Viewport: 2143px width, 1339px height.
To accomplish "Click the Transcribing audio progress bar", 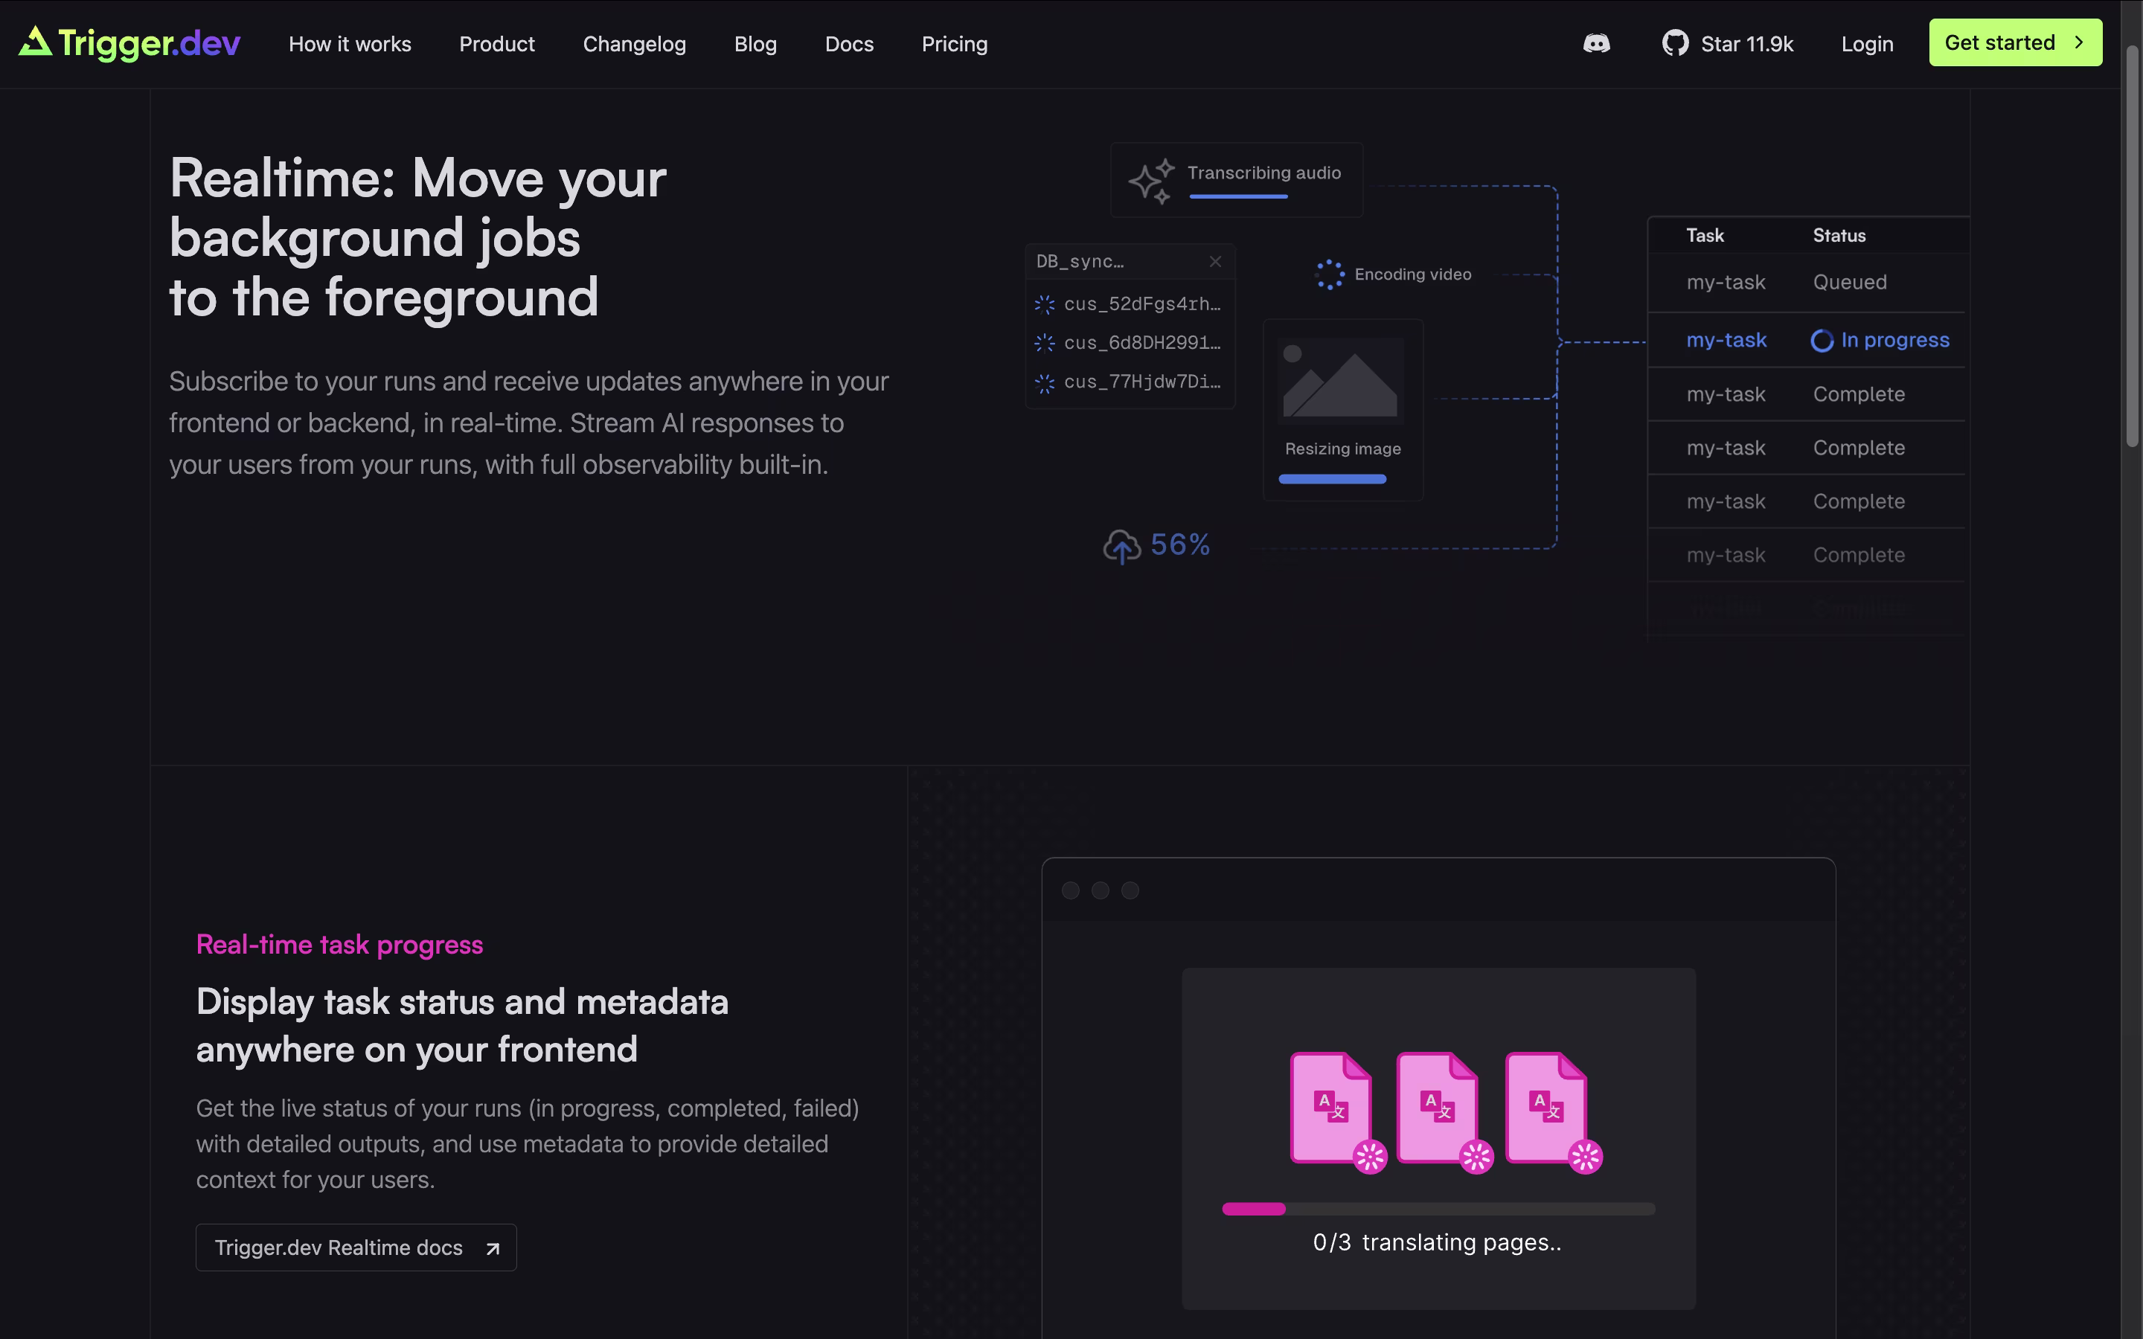I will [x=1238, y=196].
